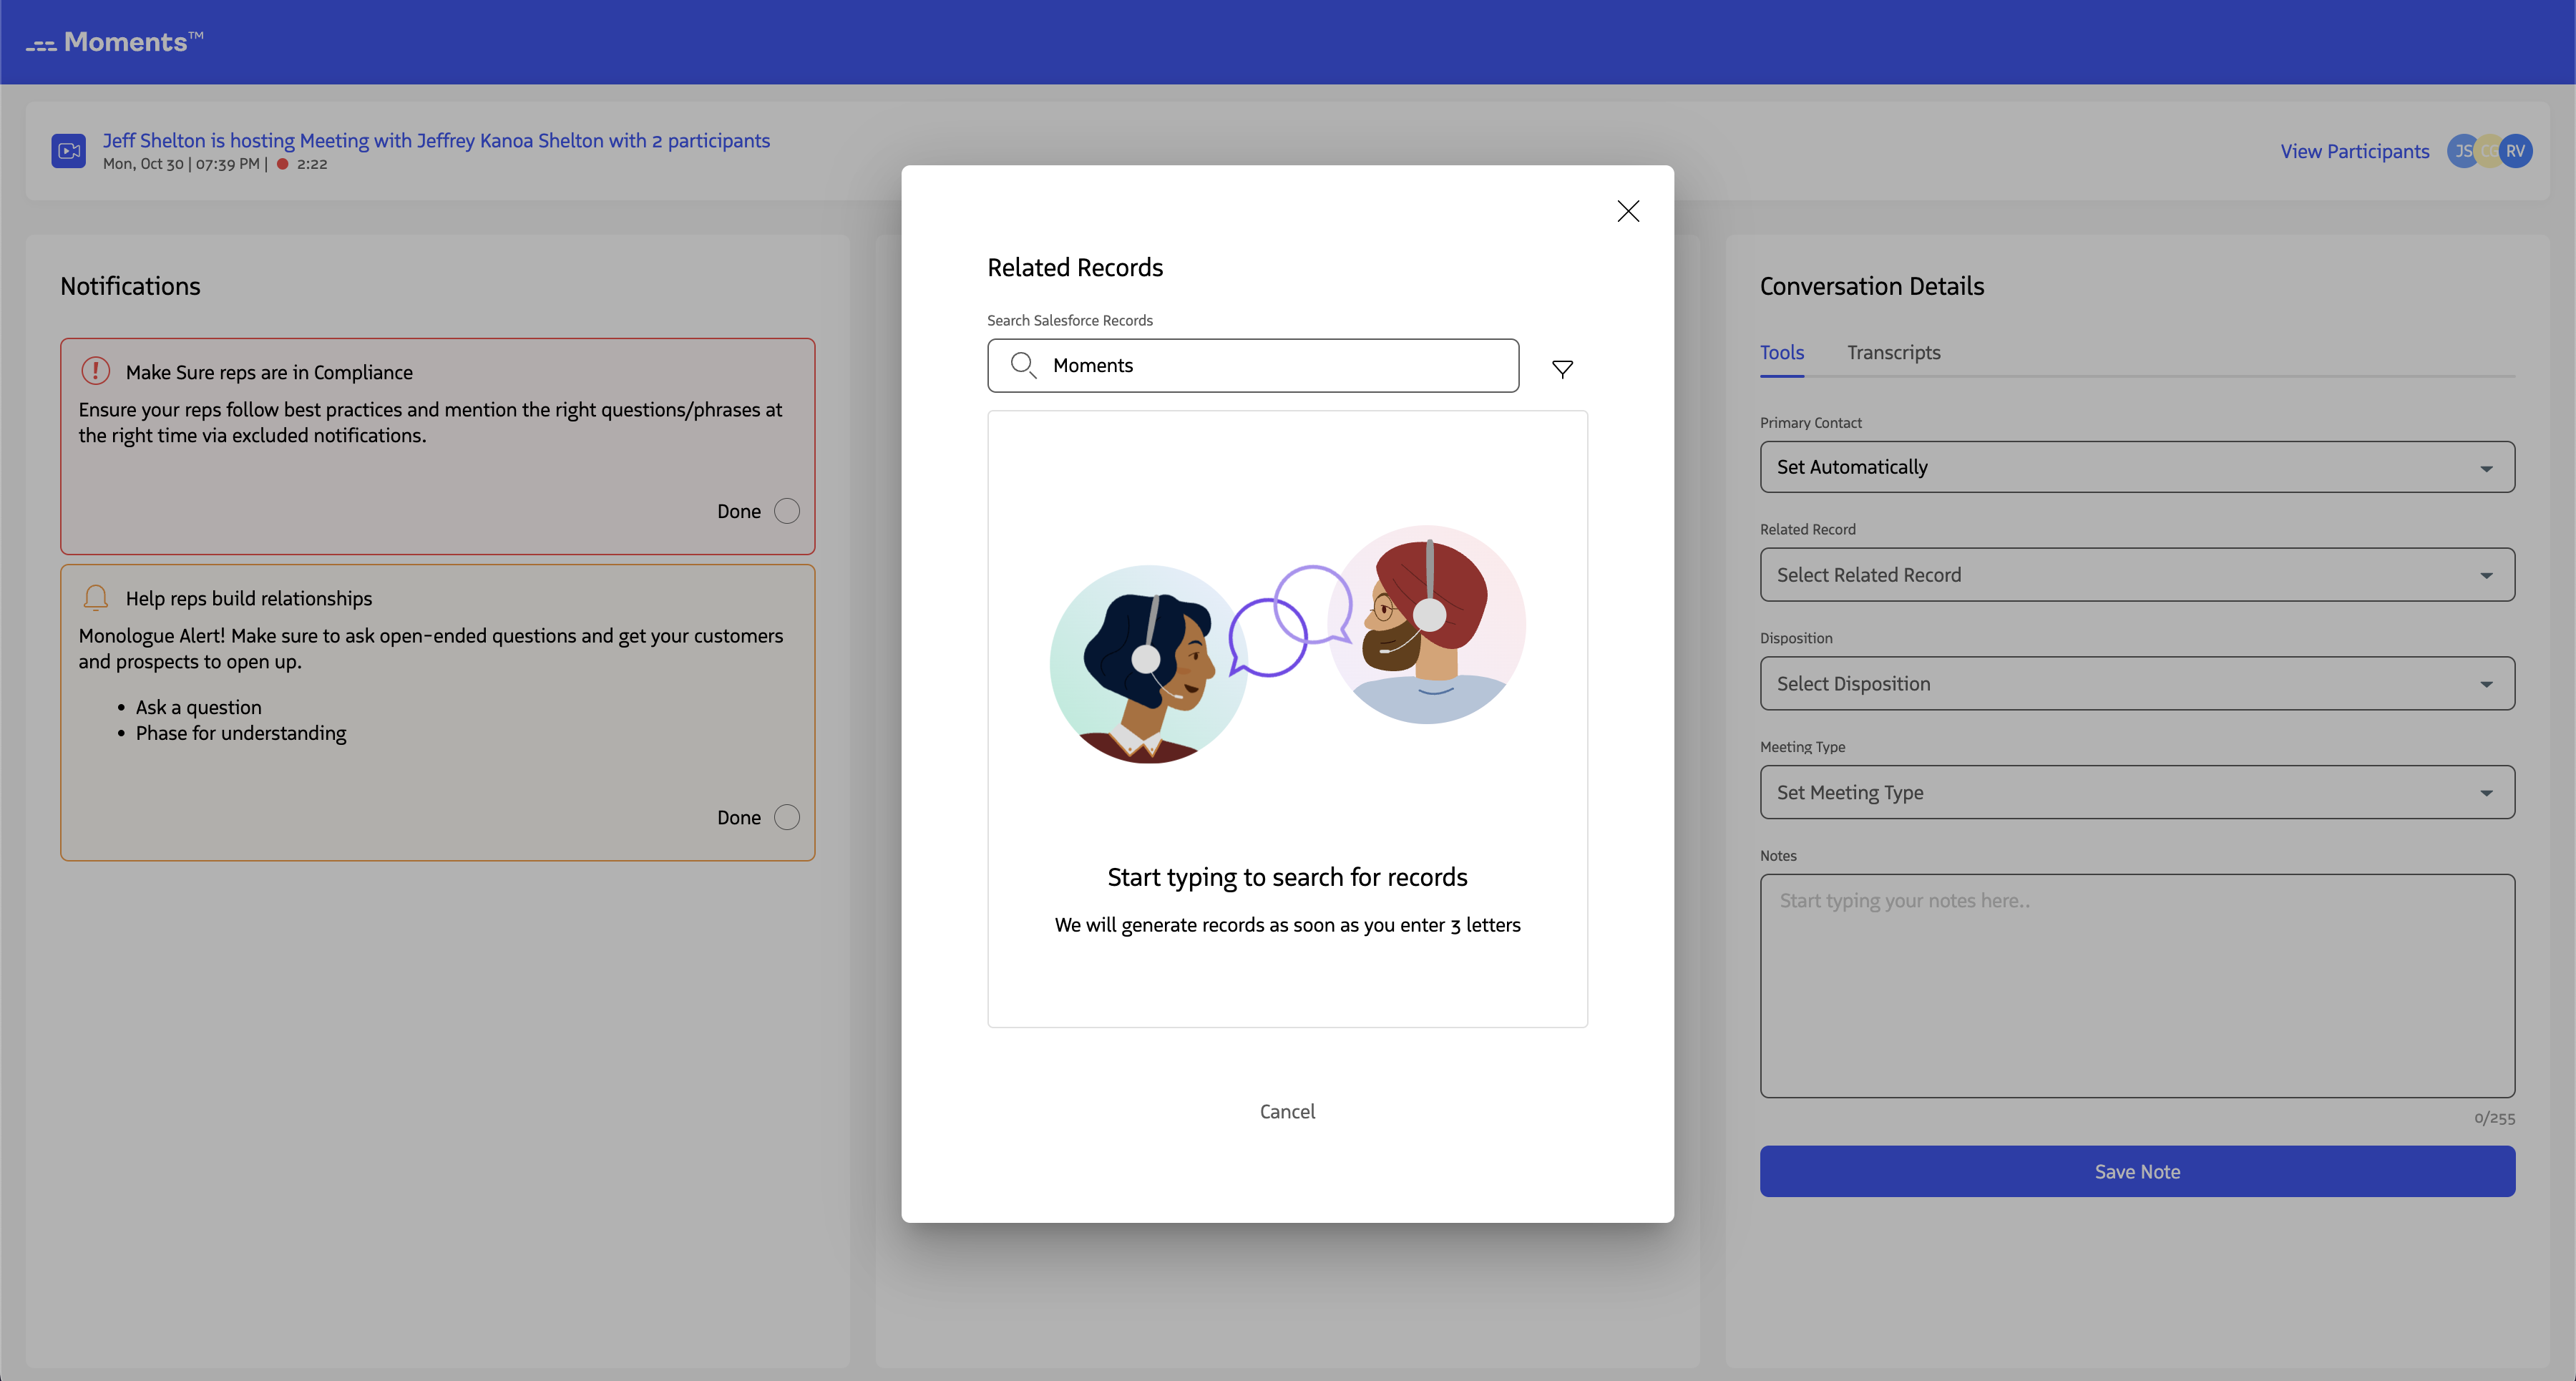Click the RV participant avatar
The image size is (2576, 1381).
[x=2517, y=151]
